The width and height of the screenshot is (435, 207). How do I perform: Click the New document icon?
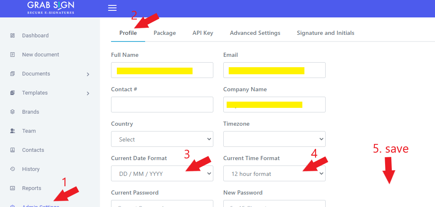click(12, 55)
